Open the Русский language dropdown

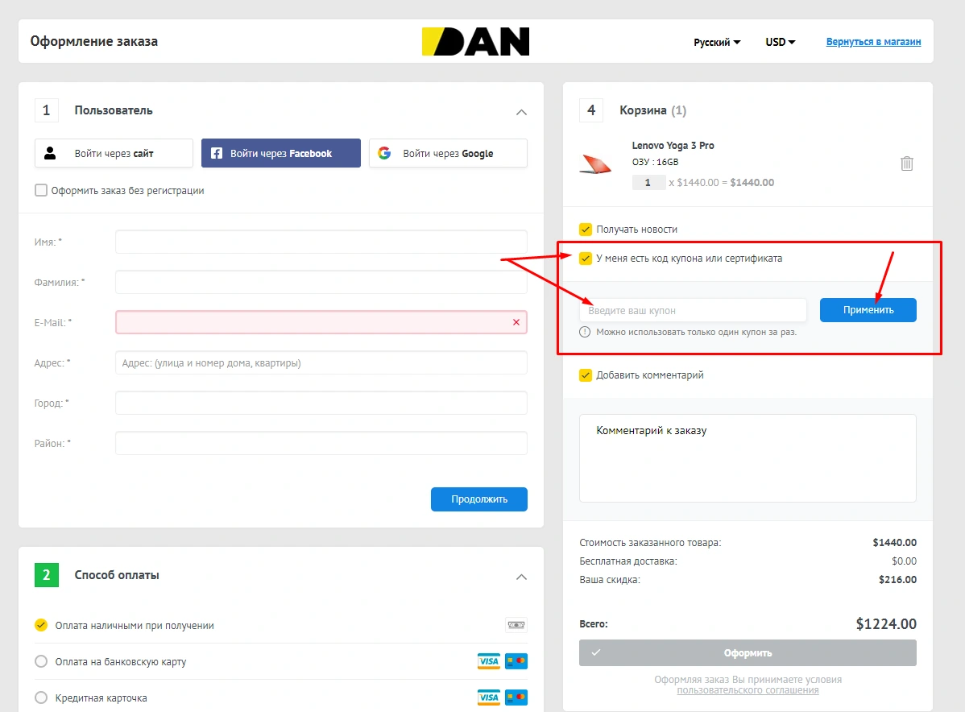click(x=717, y=42)
